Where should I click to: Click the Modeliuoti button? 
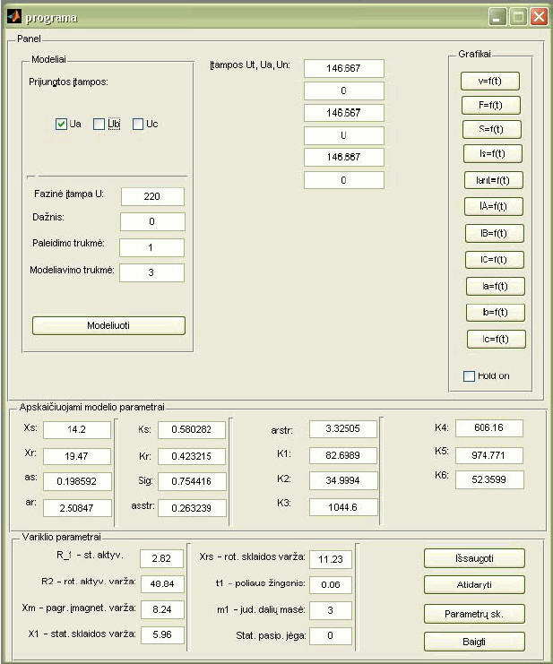tap(108, 325)
